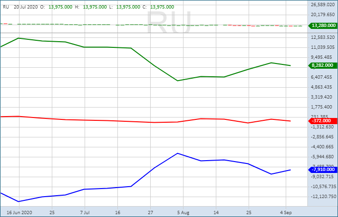This screenshot has width=338, height=217.
Task: Click the 3,319.420 axis value
Action: [x=321, y=97]
